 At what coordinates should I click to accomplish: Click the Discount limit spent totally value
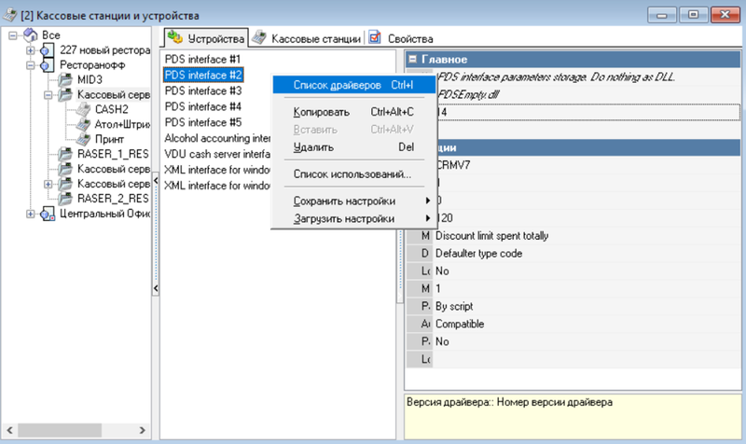tap(492, 236)
